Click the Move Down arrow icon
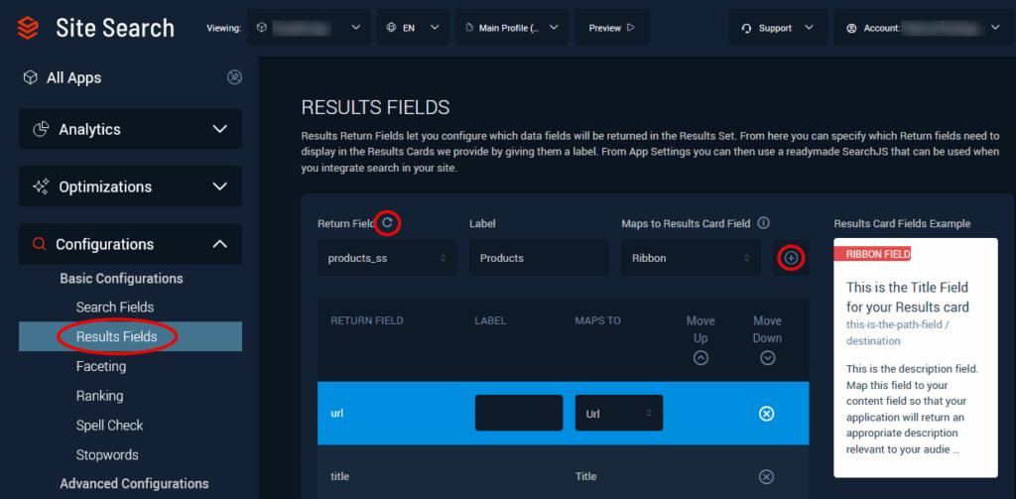 pyautogui.click(x=767, y=358)
